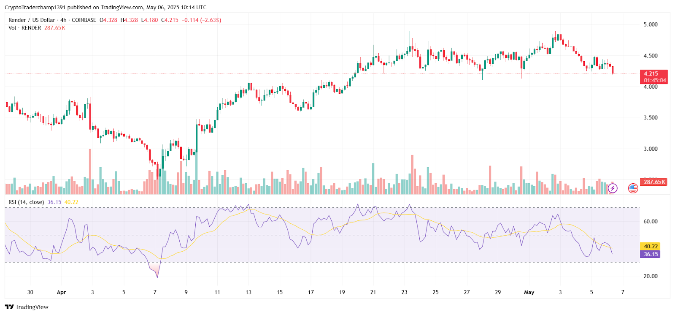Click the purple lightning bolt icon
Screen dimensions: 675x315
[x=613, y=188]
